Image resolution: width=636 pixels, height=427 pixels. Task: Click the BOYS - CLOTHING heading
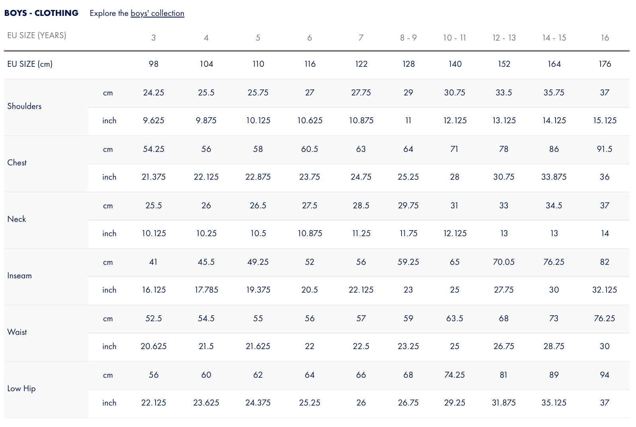point(41,13)
